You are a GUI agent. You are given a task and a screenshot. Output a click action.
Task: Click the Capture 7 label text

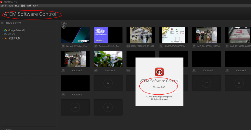click(x=208, y=70)
